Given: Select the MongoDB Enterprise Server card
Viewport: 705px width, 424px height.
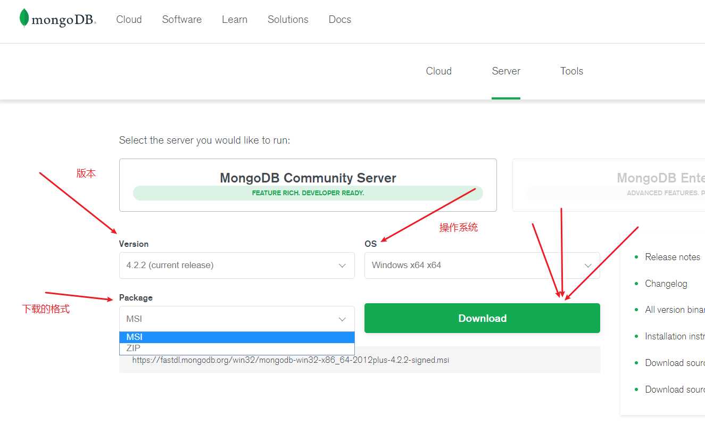Looking at the screenshot, I should (x=609, y=185).
